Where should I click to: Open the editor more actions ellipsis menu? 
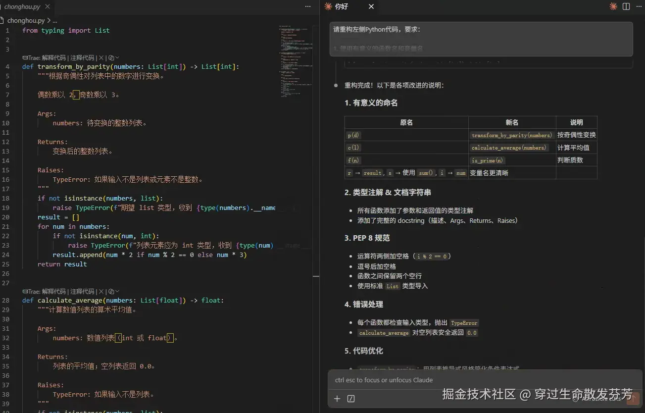(x=308, y=7)
